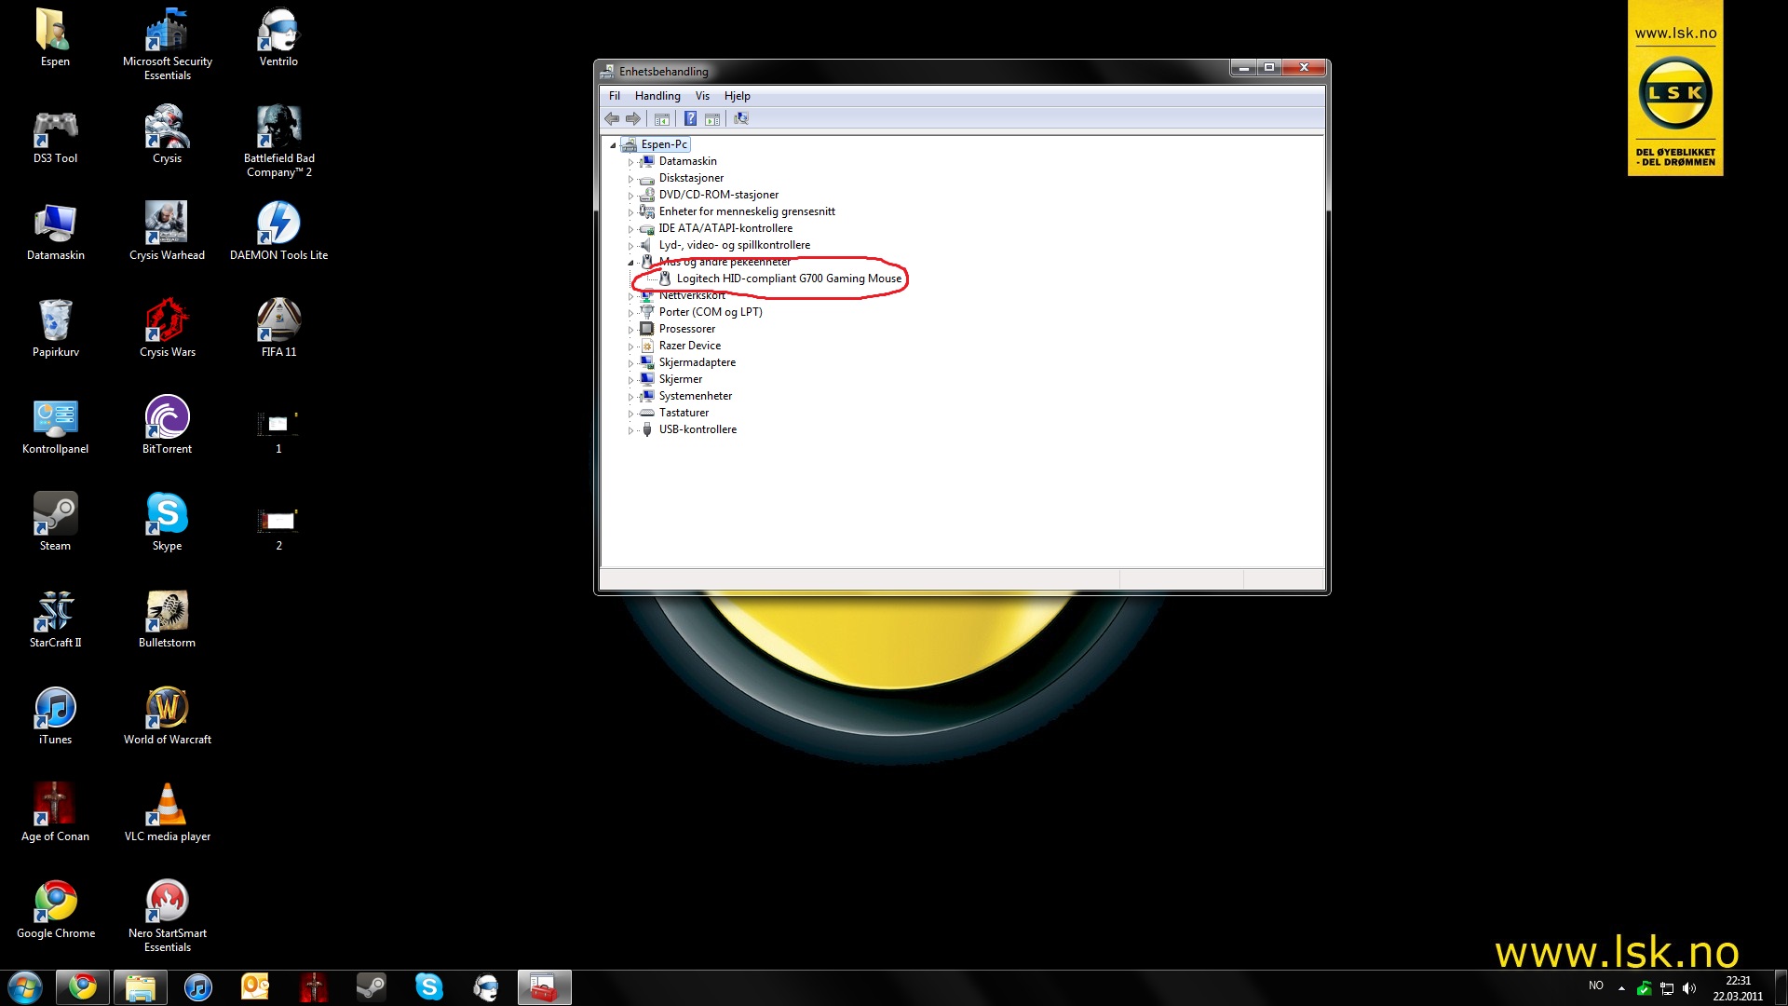Maximize the Enhetsbehandling window

point(1269,68)
